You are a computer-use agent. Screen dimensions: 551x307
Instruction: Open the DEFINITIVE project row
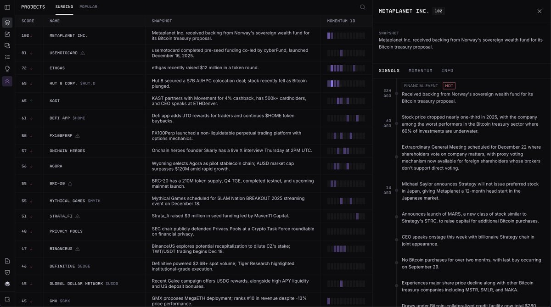coord(193,266)
